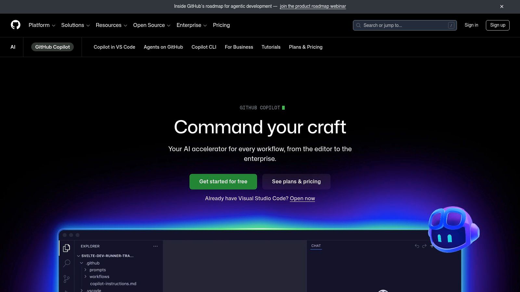This screenshot has height=292, width=520.
Task: Open Tutorials tab
Action: click(271, 47)
